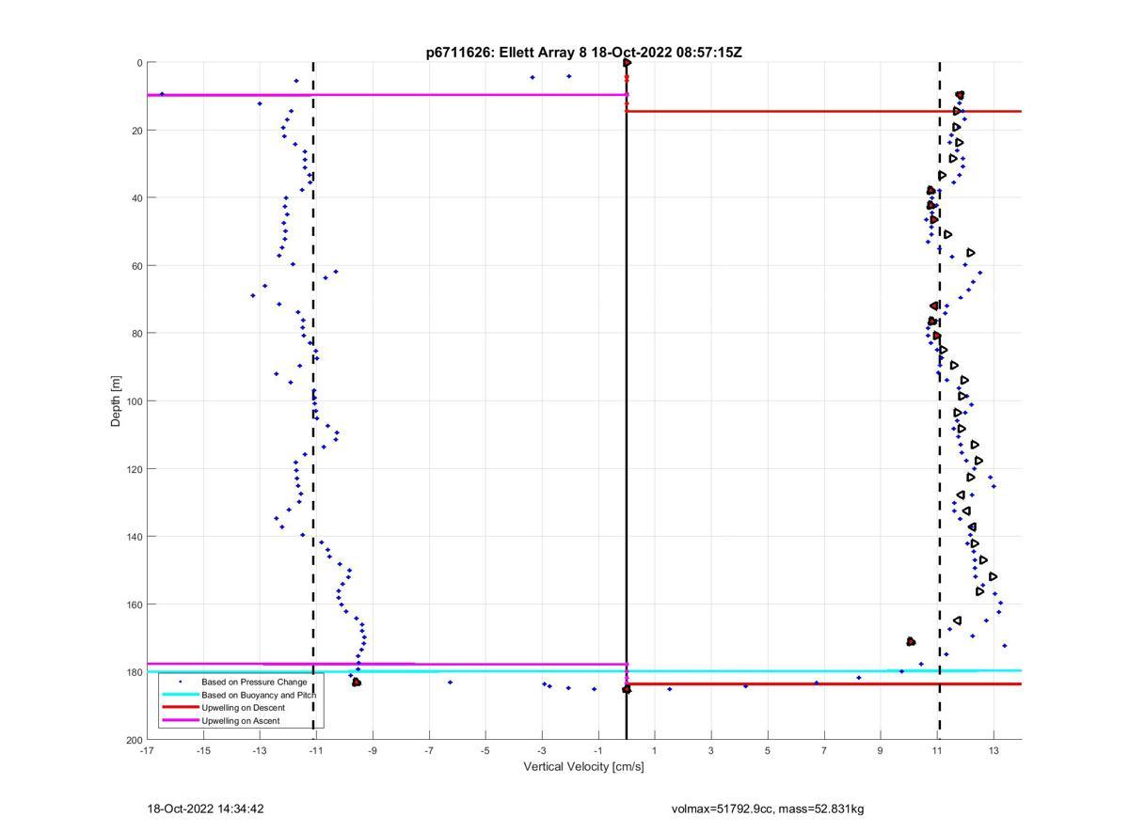Click y-axis tick label 100

134,401
